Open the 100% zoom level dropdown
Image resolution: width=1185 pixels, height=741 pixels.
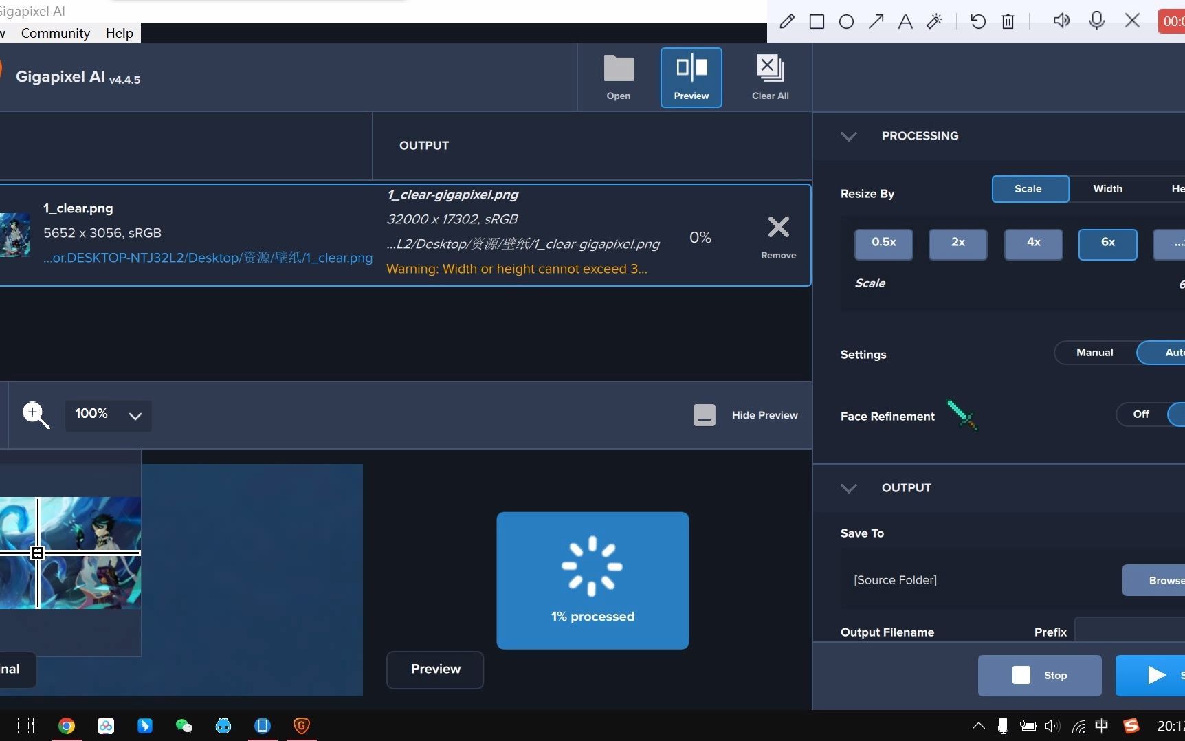click(x=109, y=415)
